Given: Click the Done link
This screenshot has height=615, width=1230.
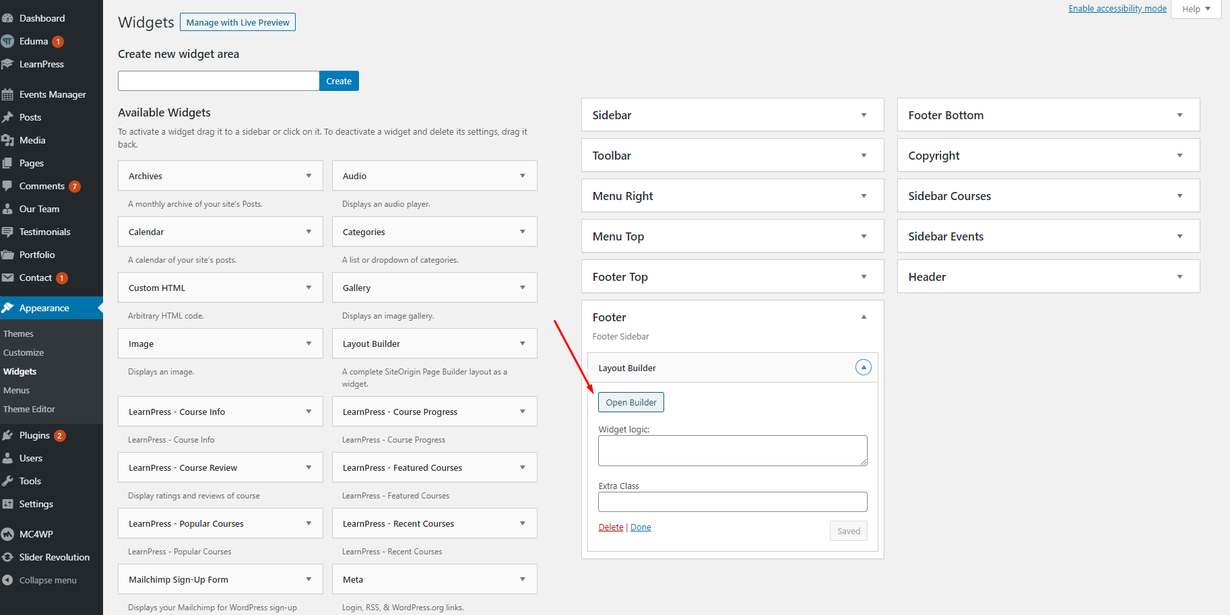Looking at the screenshot, I should [641, 527].
